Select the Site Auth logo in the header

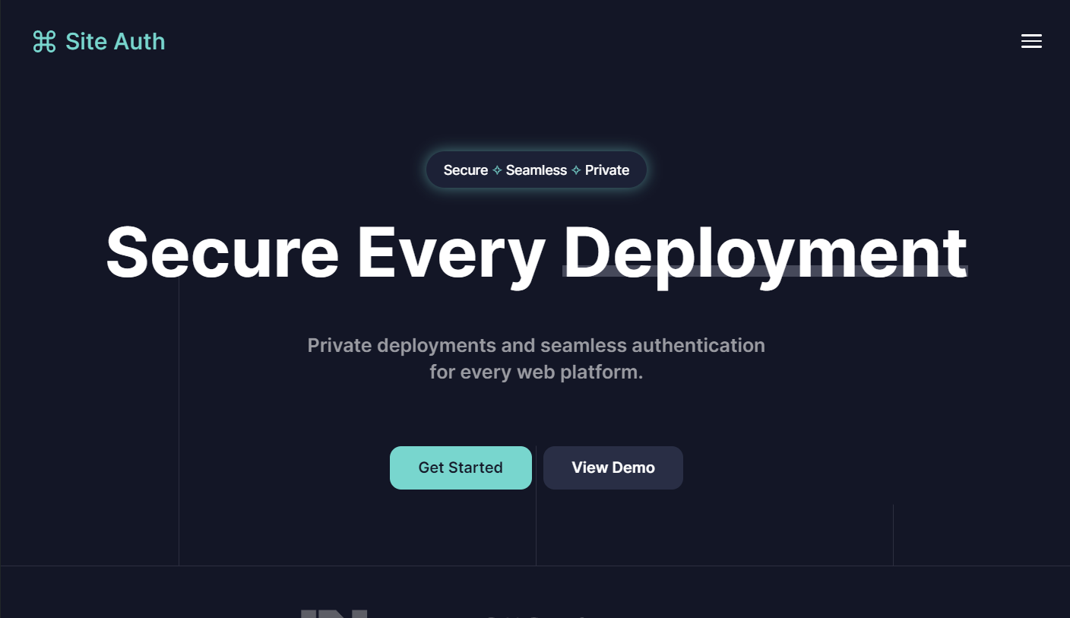98,41
